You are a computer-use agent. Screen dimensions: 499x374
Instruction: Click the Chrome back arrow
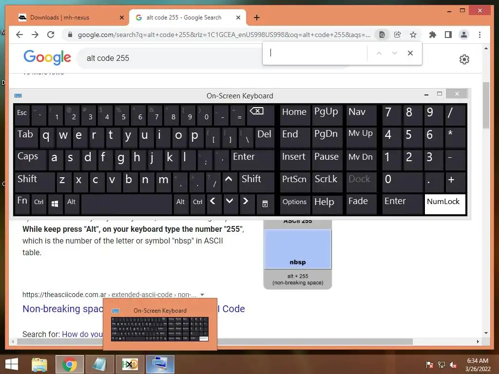click(19, 35)
